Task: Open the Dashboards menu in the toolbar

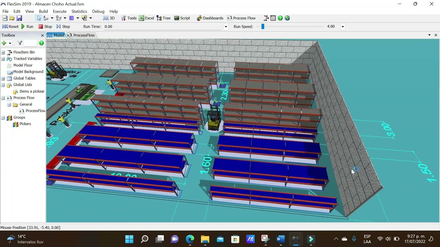Action: click(210, 18)
